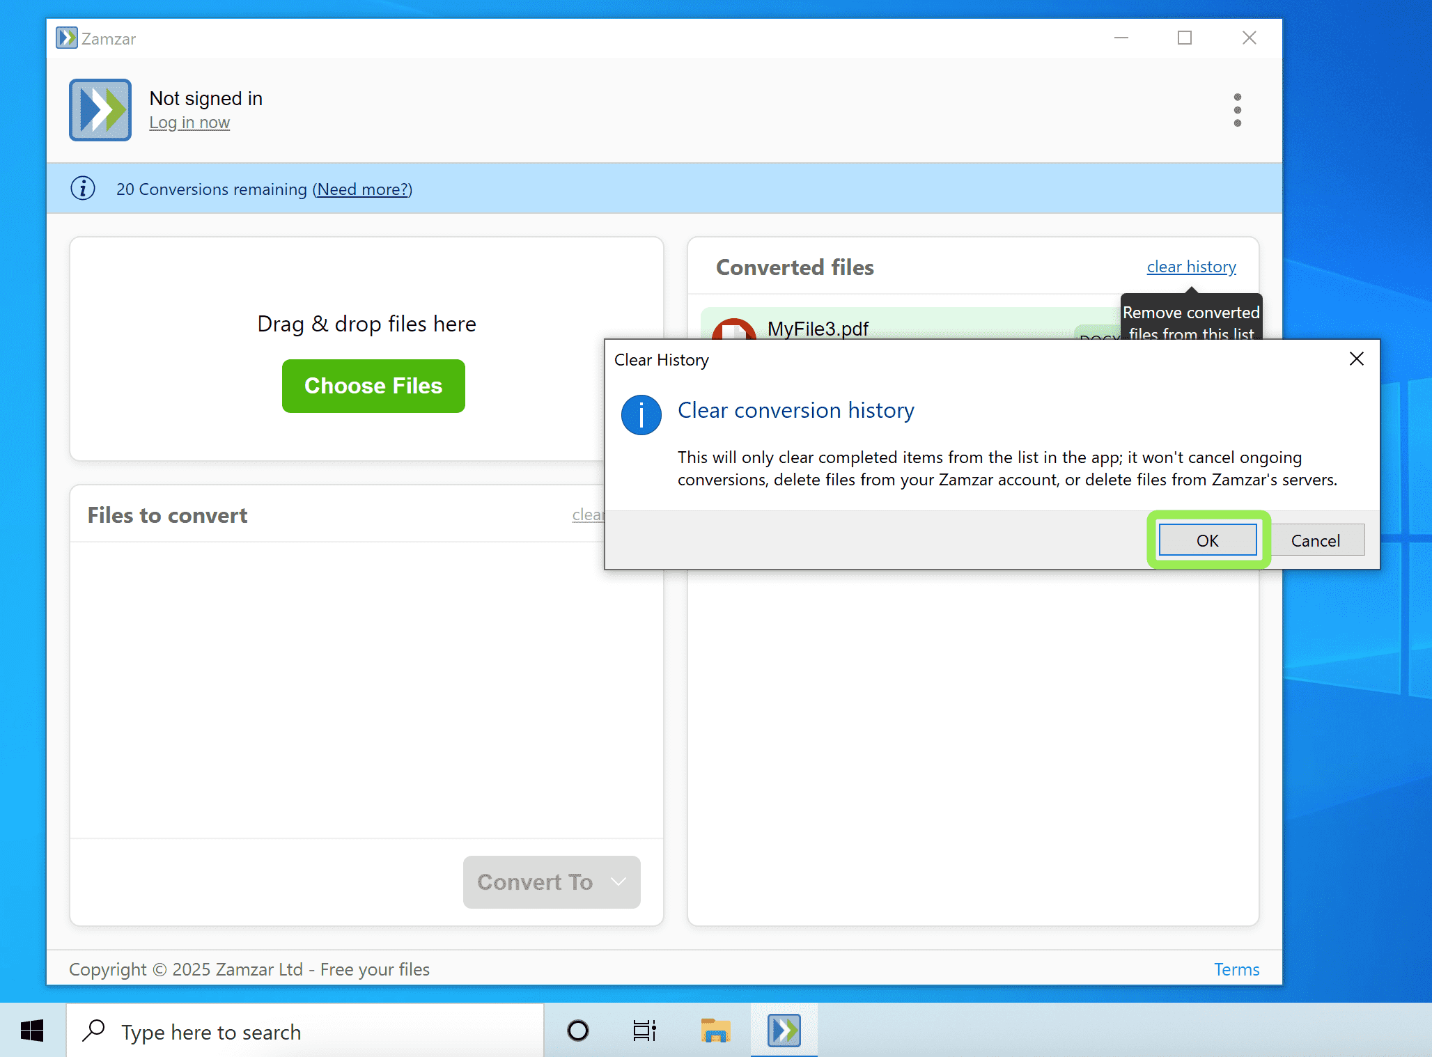Open Task View from the taskbar

644,1031
